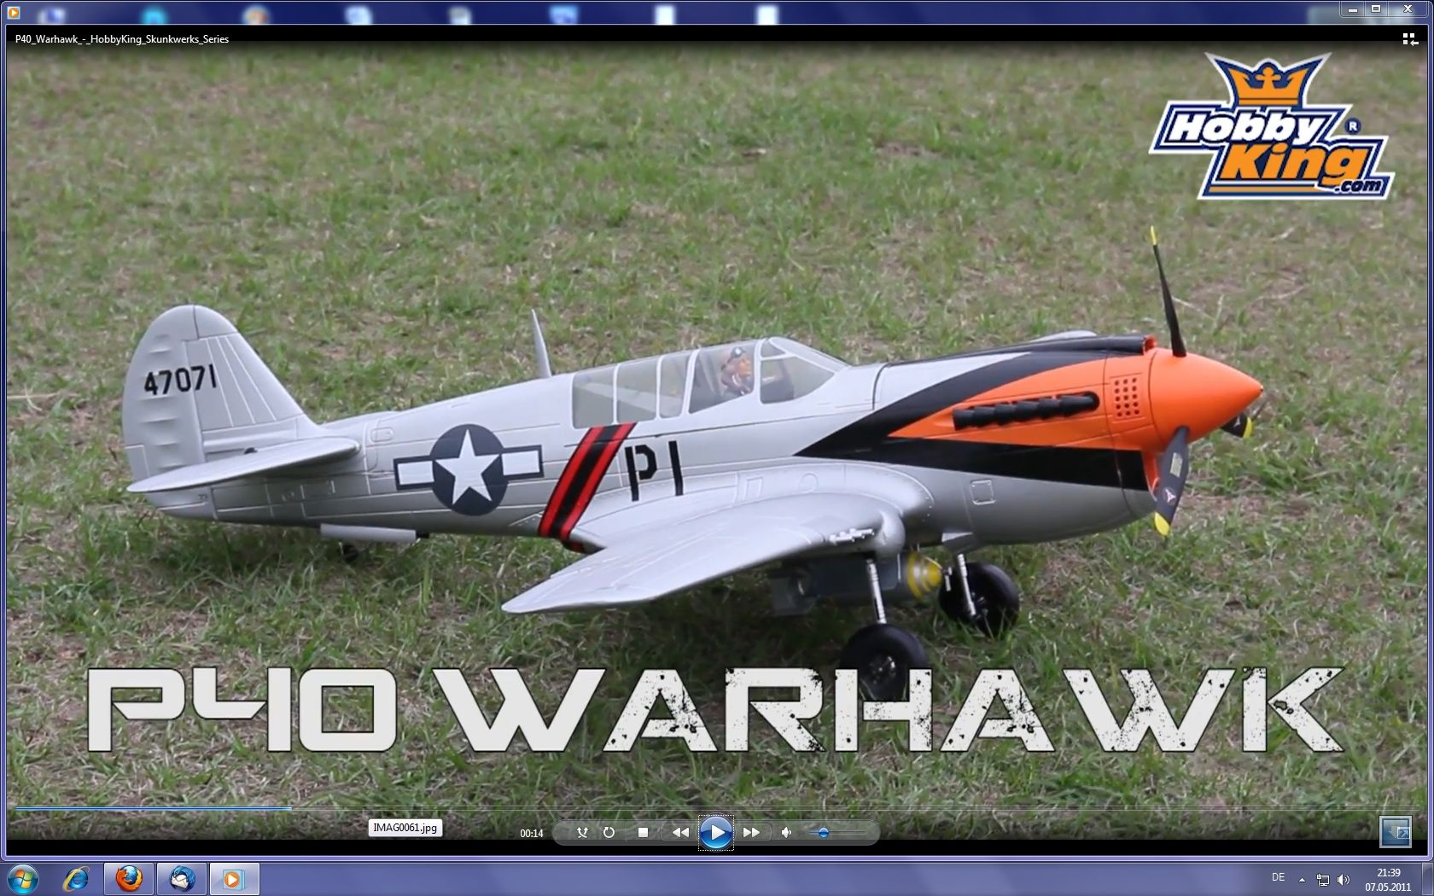Open the network status tray icon

click(x=1323, y=879)
